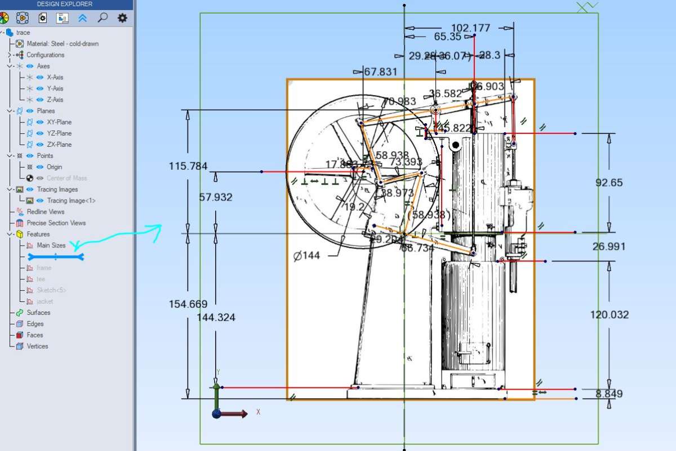Toggle visibility eye for Tracing Images group
Viewport: 676px width, 451px height.
[30, 190]
